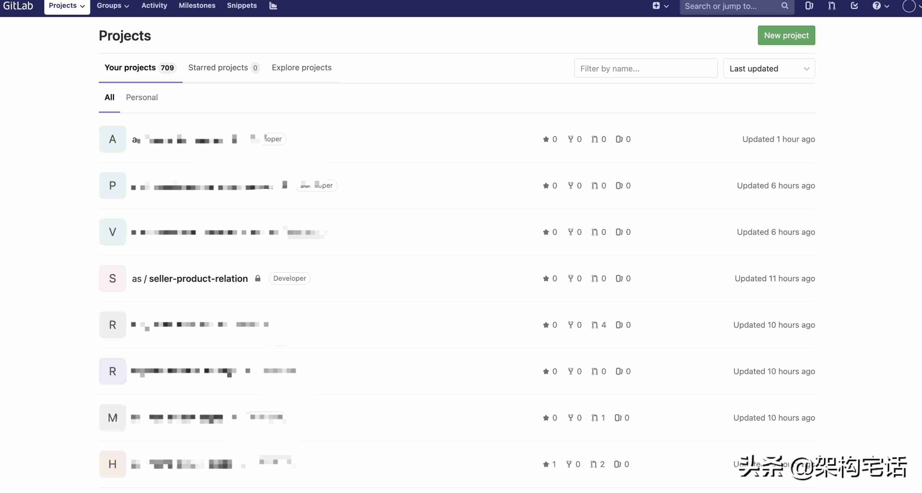Open merge requests icon in the P project row
The image size is (922, 493).
pyautogui.click(x=595, y=185)
